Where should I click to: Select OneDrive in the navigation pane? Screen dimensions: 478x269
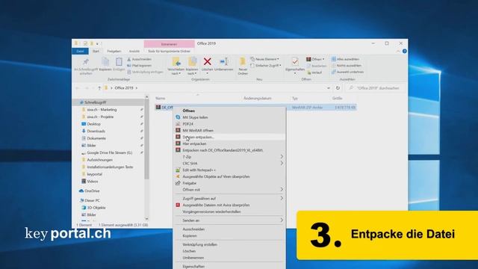[x=92, y=191]
